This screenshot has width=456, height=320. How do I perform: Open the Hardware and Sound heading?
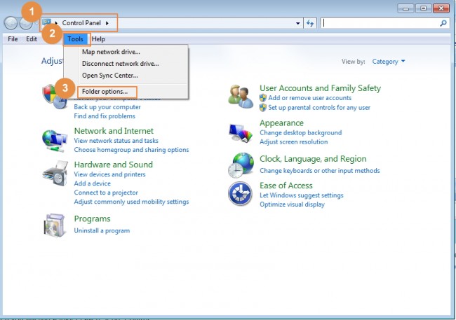(114, 165)
